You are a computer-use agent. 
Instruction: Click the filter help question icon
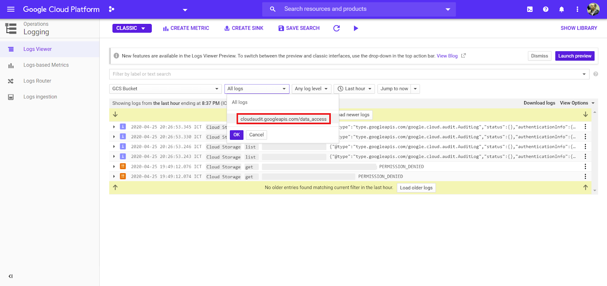(x=596, y=74)
